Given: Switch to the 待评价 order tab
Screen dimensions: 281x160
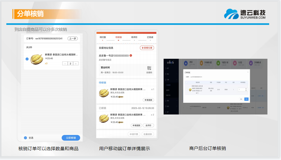Looking at the screenshot, I should 134,37.
